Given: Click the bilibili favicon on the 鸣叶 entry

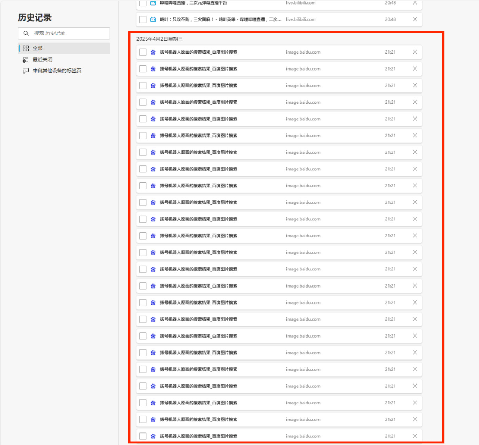Looking at the screenshot, I should (153, 19).
